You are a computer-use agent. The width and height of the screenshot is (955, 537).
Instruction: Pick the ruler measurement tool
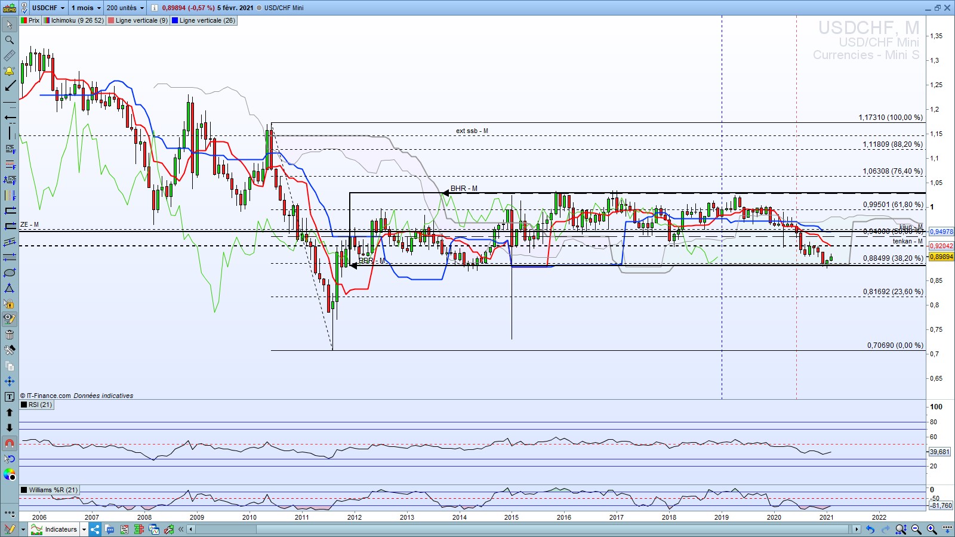point(10,55)
